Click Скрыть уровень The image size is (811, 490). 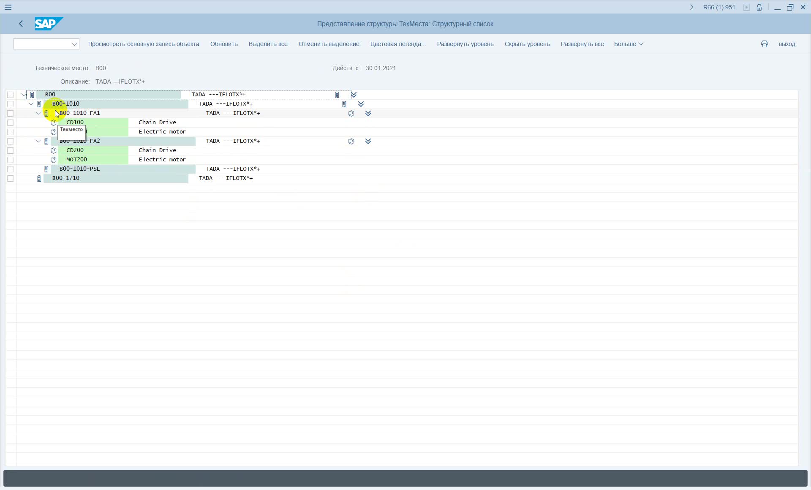[x=527, y=44]
